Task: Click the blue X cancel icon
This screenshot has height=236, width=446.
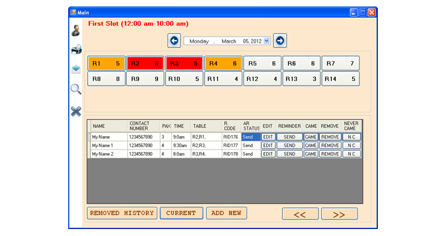Action: (x=76, y=111)
